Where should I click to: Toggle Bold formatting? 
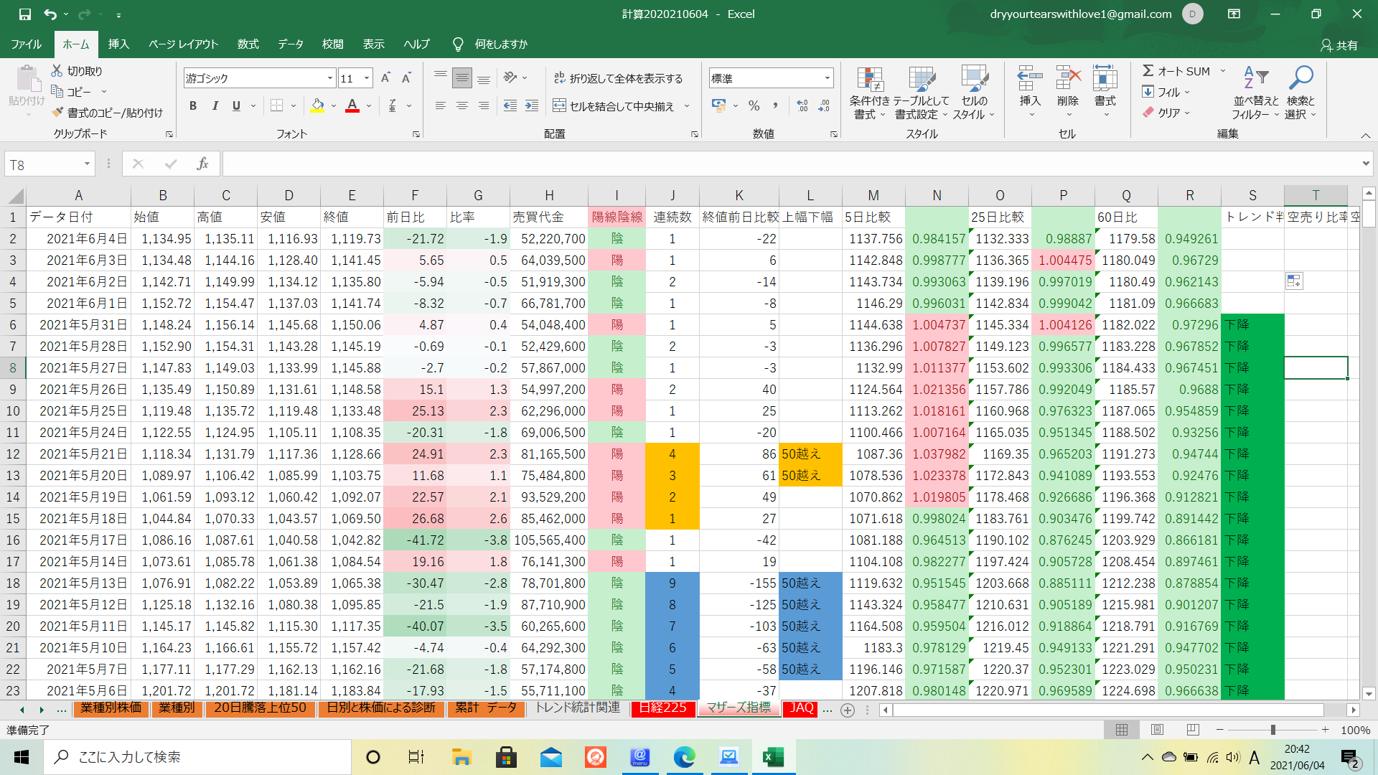pyautogui.click(x=192, y=106)
